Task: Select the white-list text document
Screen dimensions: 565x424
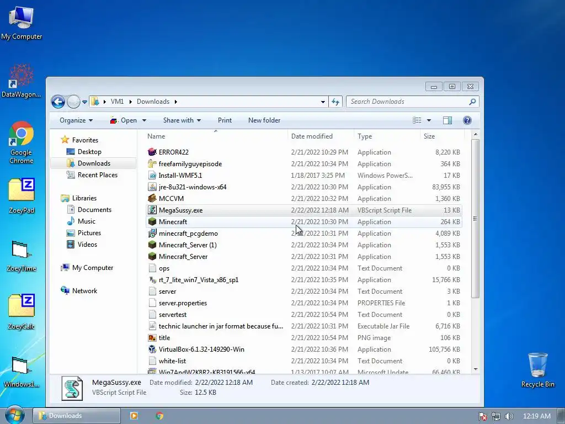Action: 303,361
